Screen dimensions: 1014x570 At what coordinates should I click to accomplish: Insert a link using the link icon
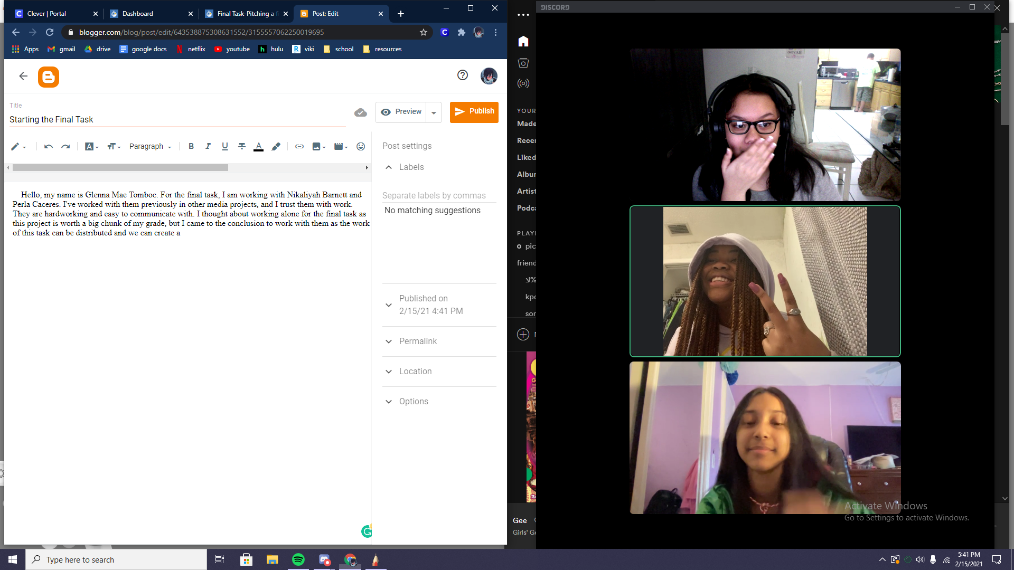(x=299, y=146)
